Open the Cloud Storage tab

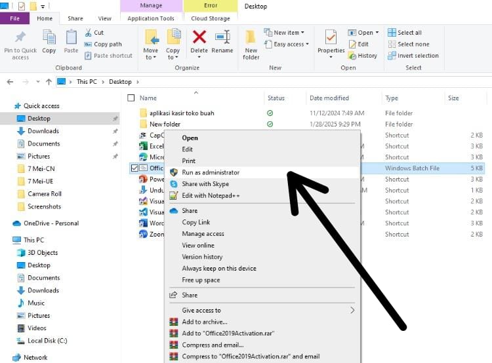click(x=211, y=18)
